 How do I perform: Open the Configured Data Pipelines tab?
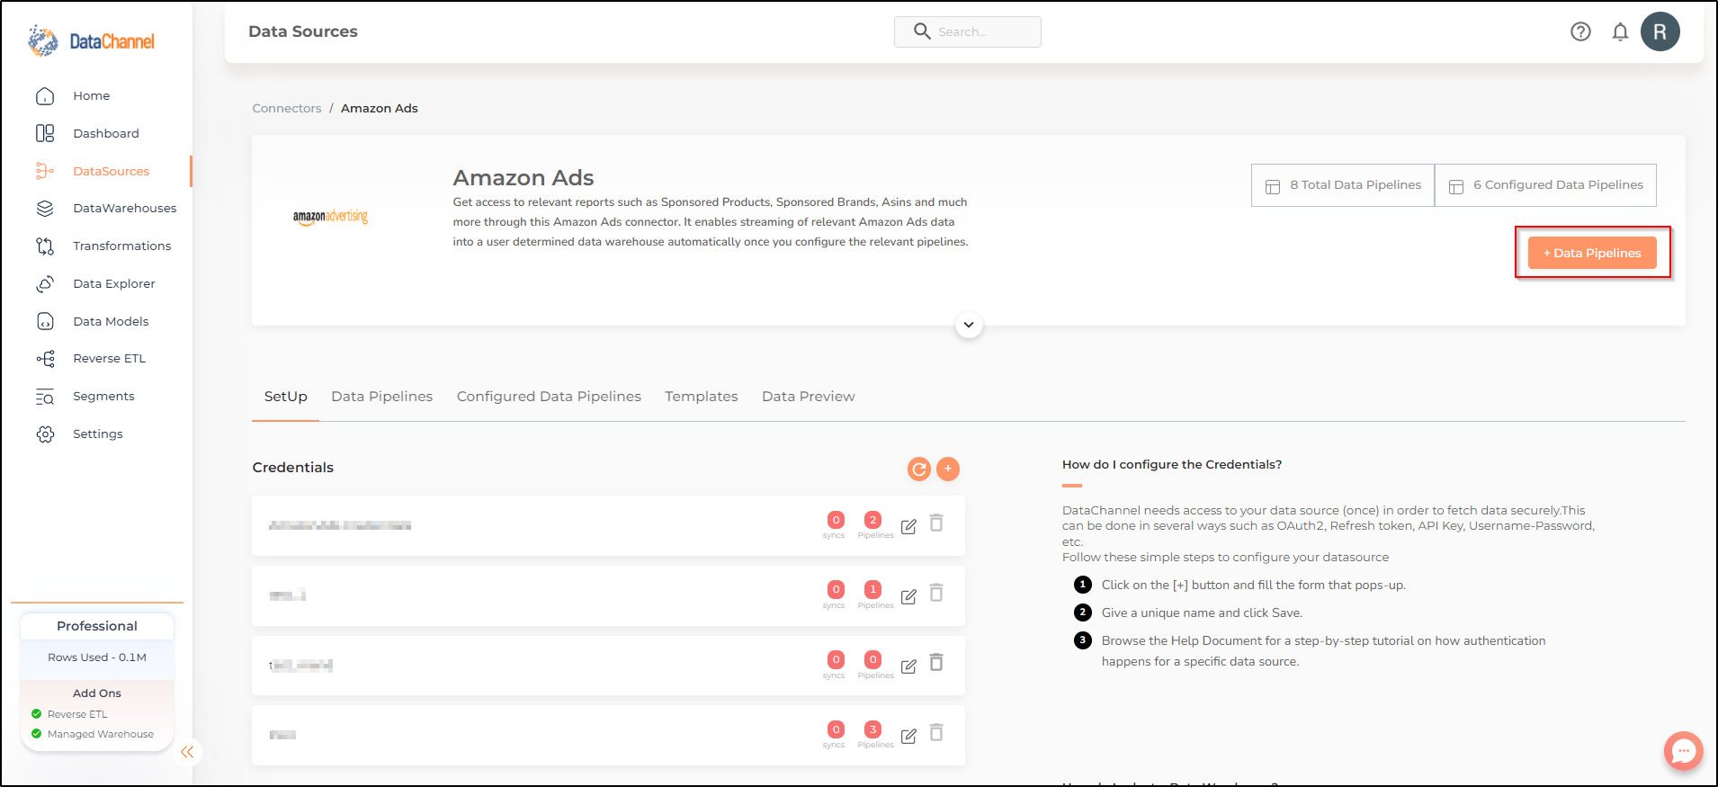click(549, 397)
